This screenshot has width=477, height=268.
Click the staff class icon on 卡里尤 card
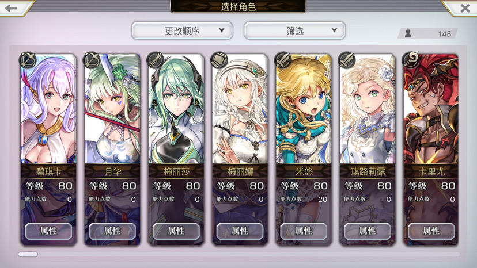tap(411, 60)
